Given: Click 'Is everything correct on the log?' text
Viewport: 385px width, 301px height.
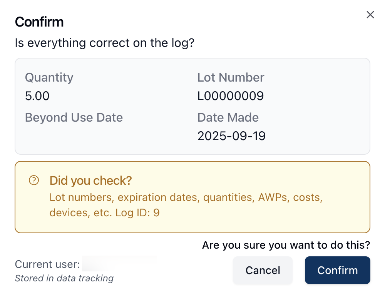Looking at the screenshot, I should click(x=104, y=43).
